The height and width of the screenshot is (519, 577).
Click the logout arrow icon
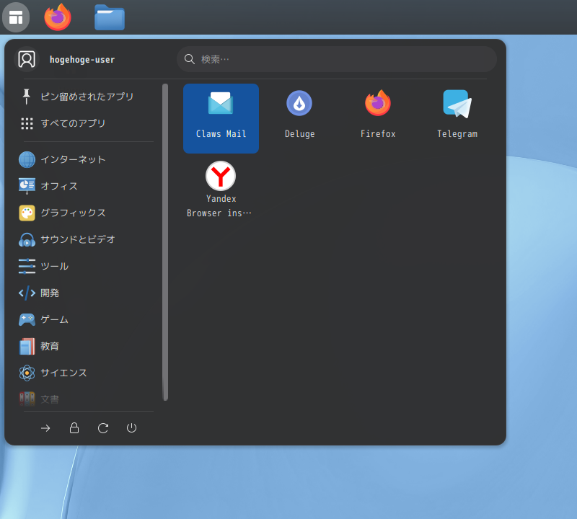(45, 427)
